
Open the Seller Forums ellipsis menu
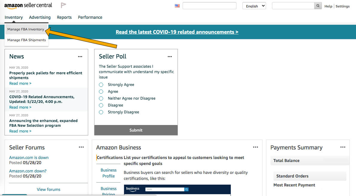[81, 147]
